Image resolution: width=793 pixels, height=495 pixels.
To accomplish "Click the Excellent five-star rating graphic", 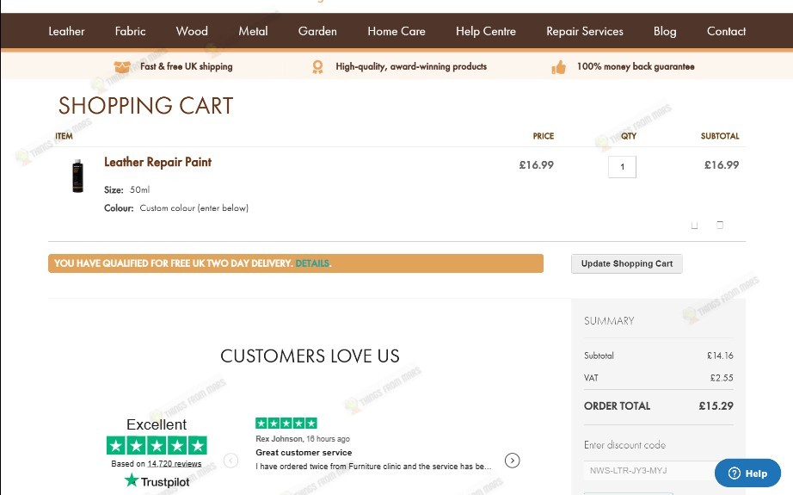I will tap(157, 445).
